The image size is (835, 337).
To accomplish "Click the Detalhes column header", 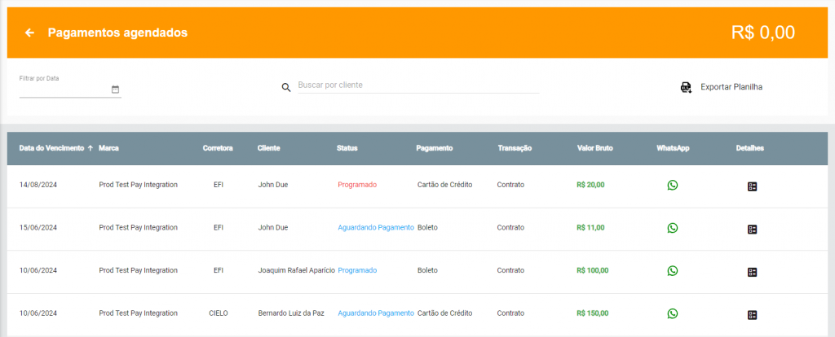I will click(750, 148).
